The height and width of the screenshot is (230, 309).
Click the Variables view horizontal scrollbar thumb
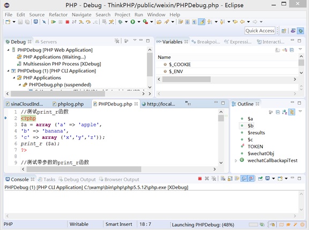coord(186,79)
